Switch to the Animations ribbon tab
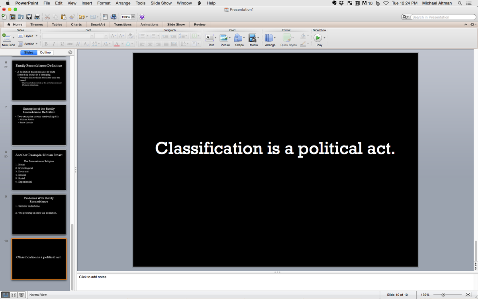 tap(149, 24)
